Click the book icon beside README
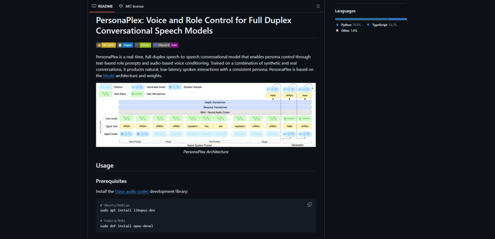 click(x=94, y=6)
